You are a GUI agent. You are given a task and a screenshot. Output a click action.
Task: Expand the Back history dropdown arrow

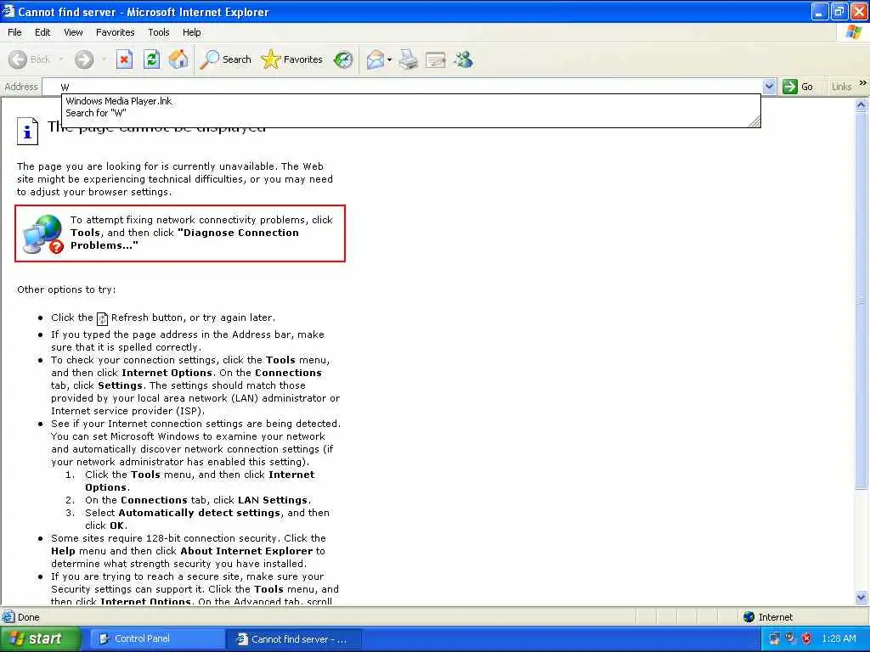pos(61,59)
